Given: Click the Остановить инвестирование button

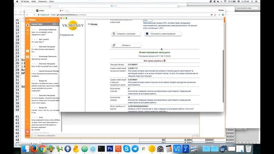Looking at the screenshot, I should (x=163, y=34).
